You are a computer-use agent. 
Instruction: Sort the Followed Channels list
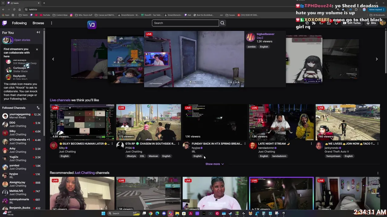[38, 108]
